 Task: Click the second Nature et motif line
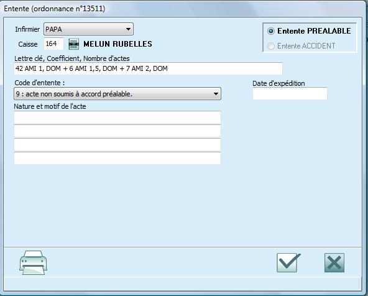[x=117, y=131]
